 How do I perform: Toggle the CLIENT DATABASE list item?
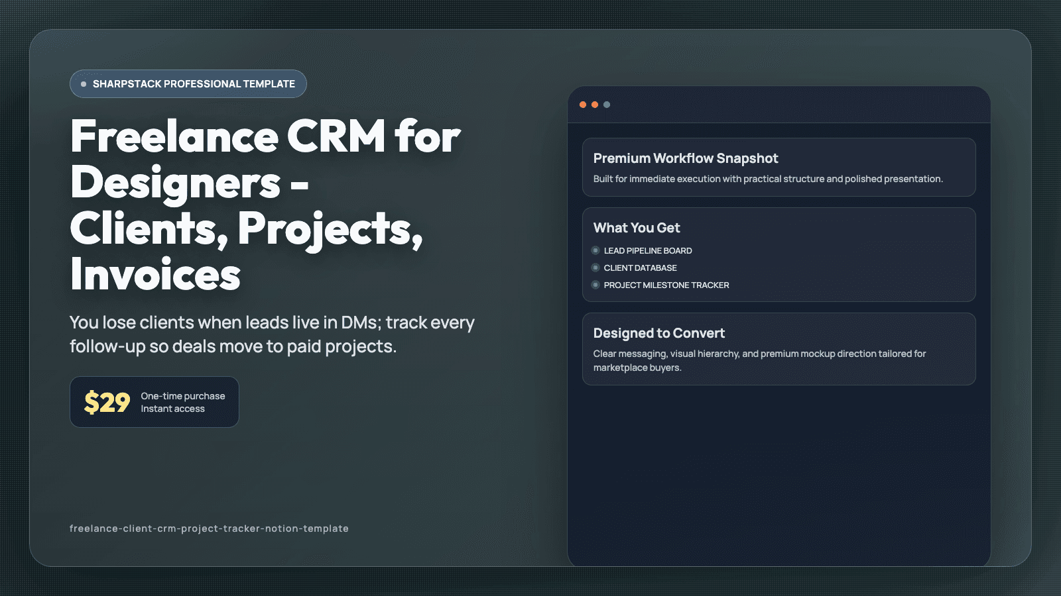[x=640, y=268]
